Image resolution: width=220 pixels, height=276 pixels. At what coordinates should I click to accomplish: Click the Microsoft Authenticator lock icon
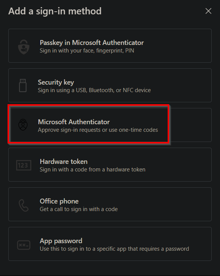tap(23, 125)
